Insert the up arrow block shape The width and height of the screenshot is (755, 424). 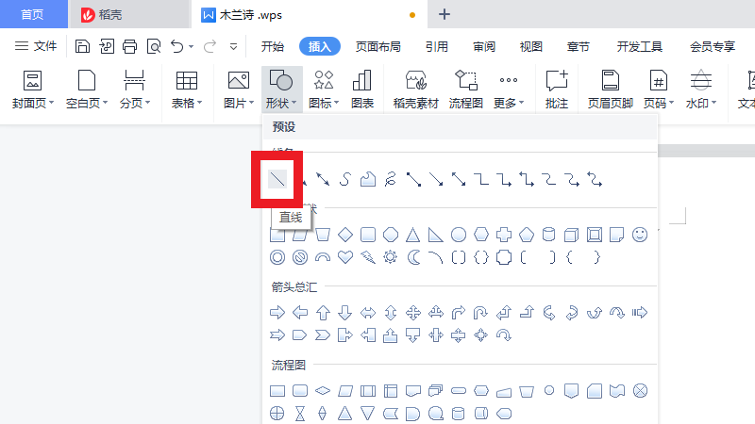(323, 313)
